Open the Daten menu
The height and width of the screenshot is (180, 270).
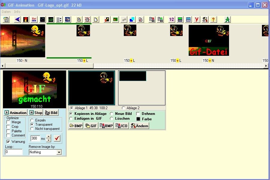point(6,12)
